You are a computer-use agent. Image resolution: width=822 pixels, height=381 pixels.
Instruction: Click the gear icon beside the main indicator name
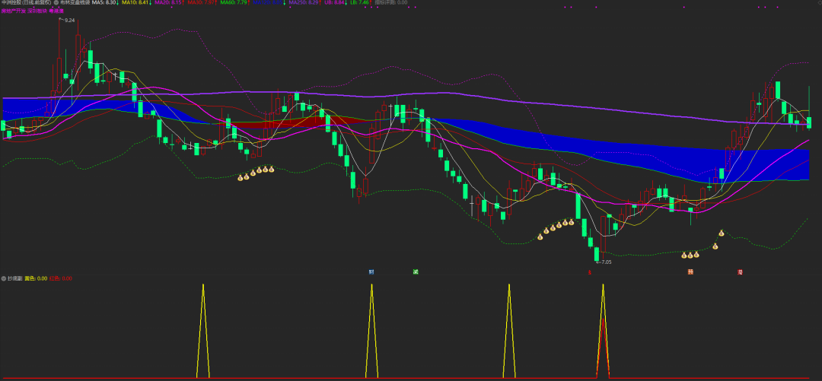[56, 3]
